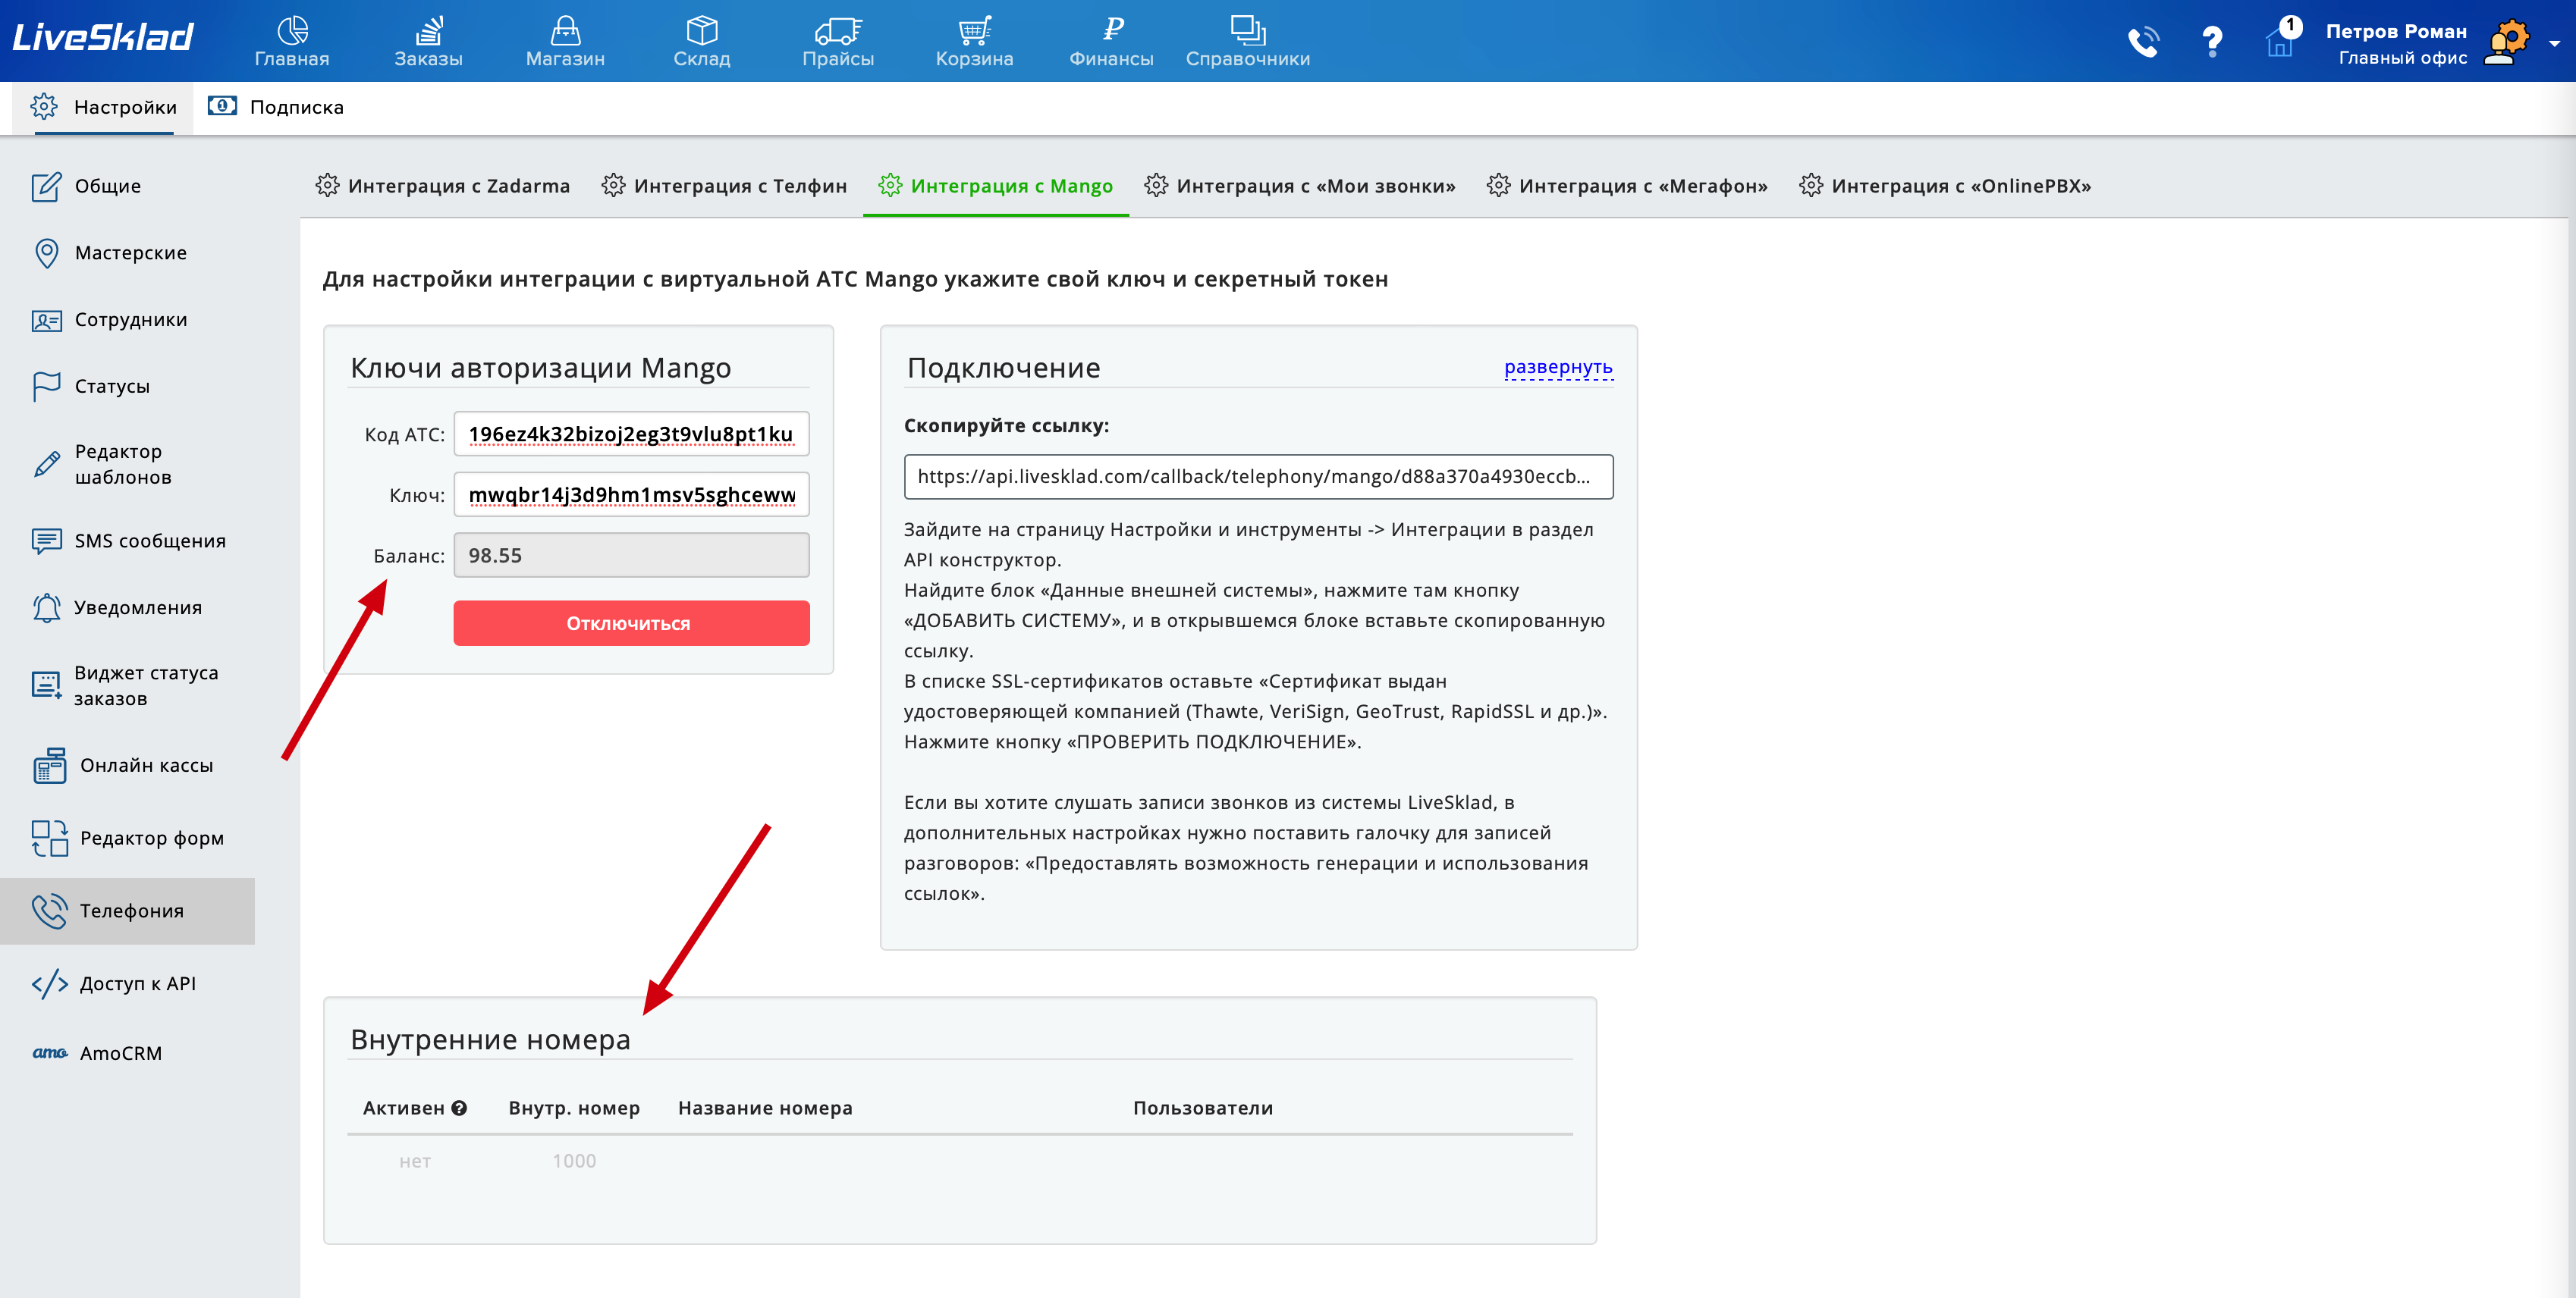The height and width of the screenshot is (1298, 2576).
Task: Open AmoCRM in sidebar
Action: (x=97, y=1053)
